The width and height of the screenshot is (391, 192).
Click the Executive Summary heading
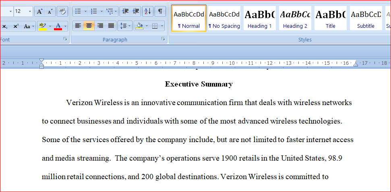pos(199,84)
